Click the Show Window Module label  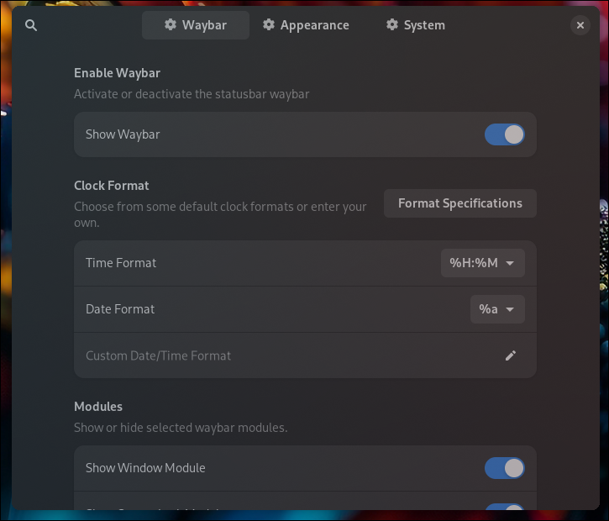pyautogui.click(x=145, y=468)
